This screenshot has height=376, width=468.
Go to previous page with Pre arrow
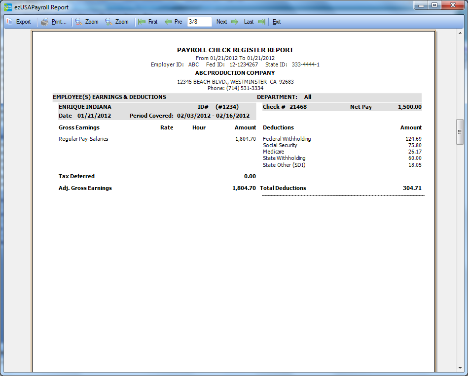173,22
